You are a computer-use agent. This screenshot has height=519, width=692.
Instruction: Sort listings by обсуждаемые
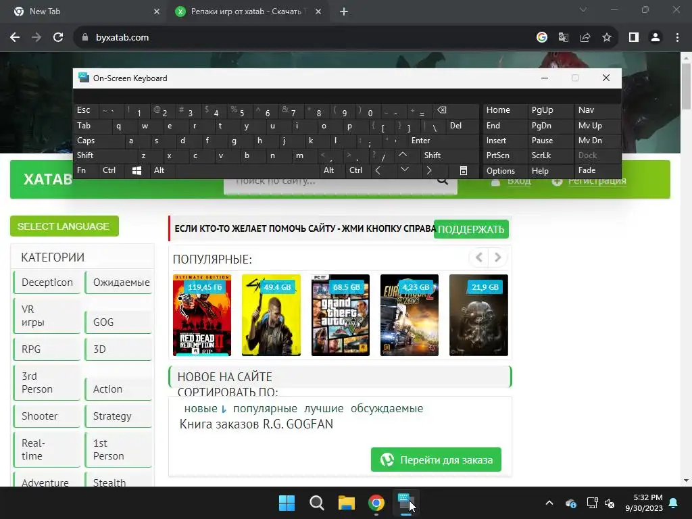pos(387,408)
